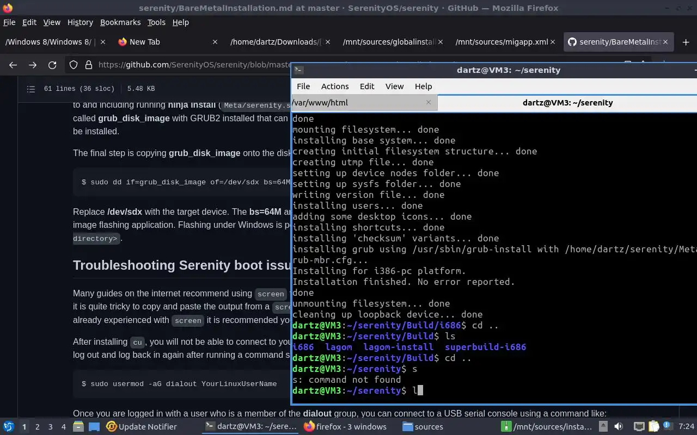The image size is (697, 435).
Task: Open the terminal Actions menu
Action: [x=335, y=86]
